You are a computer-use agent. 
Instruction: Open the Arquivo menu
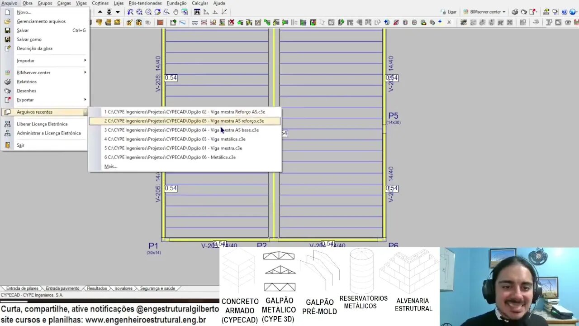[x=9, y=3]
